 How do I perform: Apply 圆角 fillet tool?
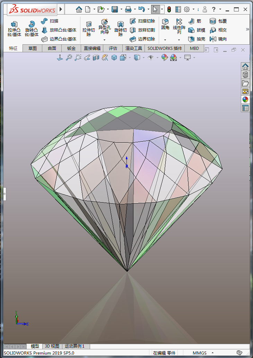coord(165,24)
